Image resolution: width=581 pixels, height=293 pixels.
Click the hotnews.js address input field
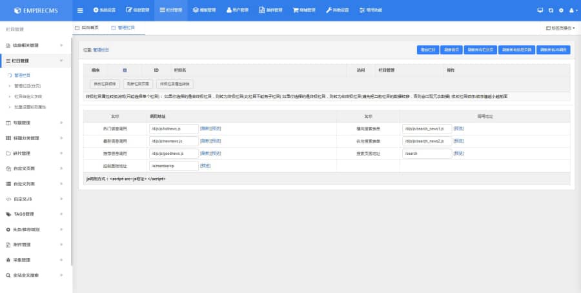click(x=174, y=128)
